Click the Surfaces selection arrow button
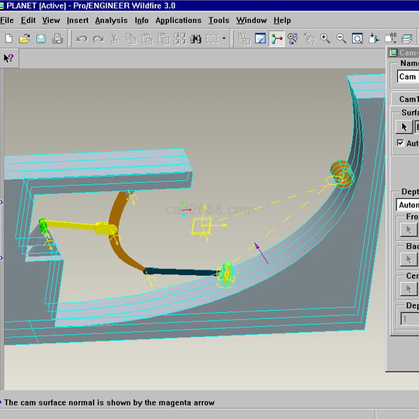This screenshot has width=419, height=419. click(x=404, y=126)
